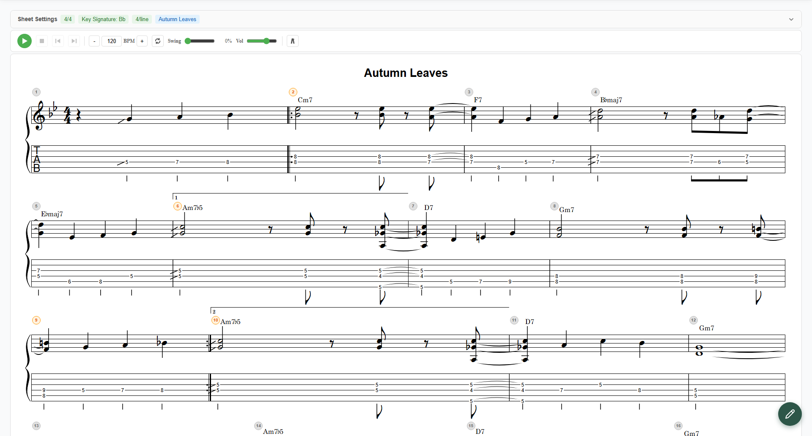812x436 pixels.
Task: Select measure number 12 marker
Action: click(x=694, y=320)
